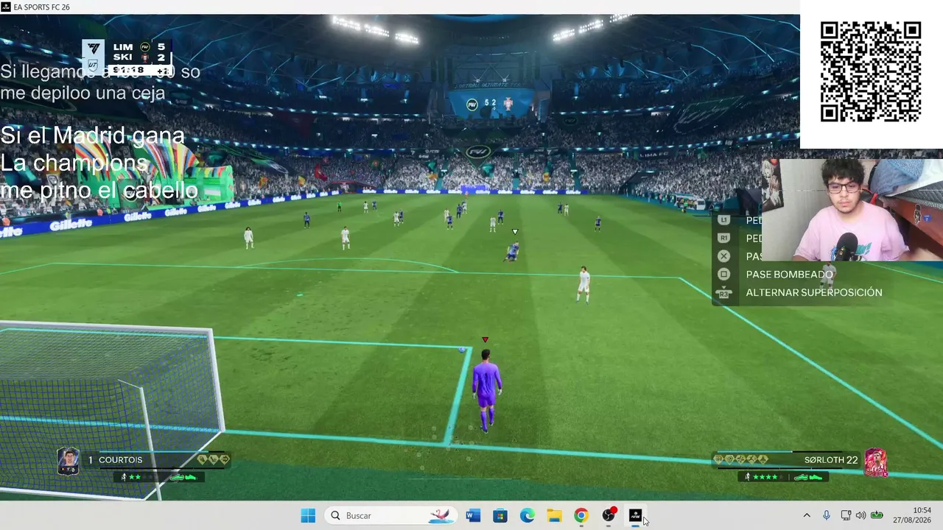
Task: Click the SØRLOTH 22 name label
Action: (x=831, y=460)
